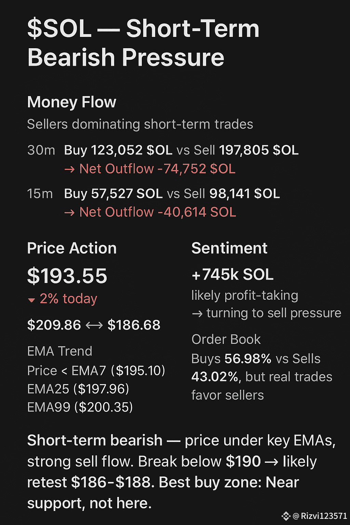Image resolution: width=350 pixels, height=525 pixels.
Task: Select the Price Action section heading
Action: pyautogui.click(x=72, y=248)
